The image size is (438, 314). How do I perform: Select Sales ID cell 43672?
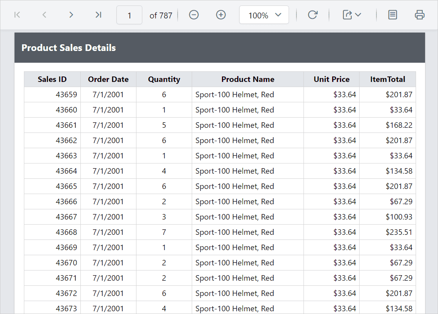point(52,293)
